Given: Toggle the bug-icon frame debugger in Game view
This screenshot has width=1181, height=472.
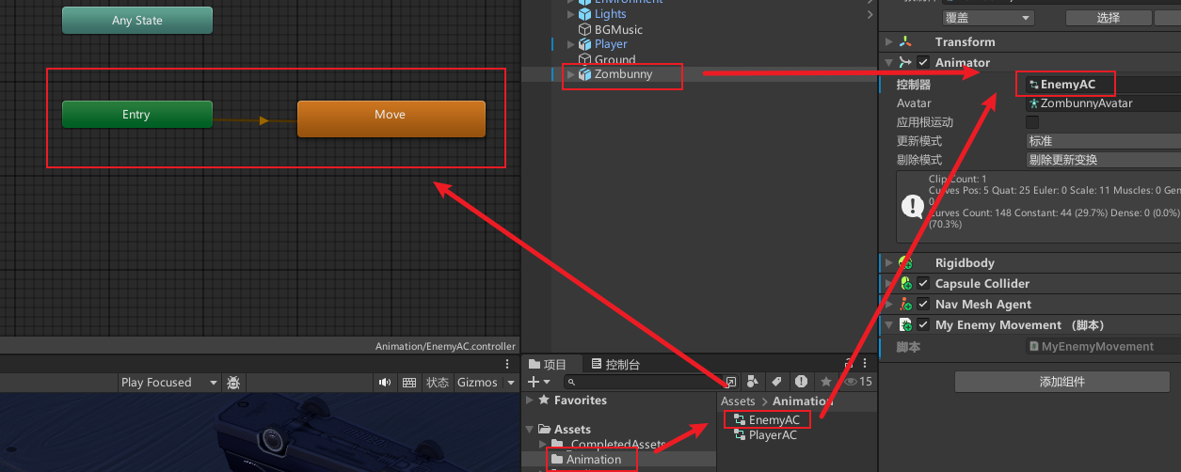Looking at the screenshot, I should (x=233, y=383).
